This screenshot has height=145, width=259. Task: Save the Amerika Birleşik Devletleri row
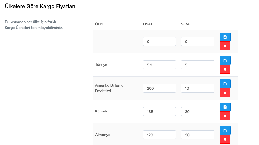(225, 84)
